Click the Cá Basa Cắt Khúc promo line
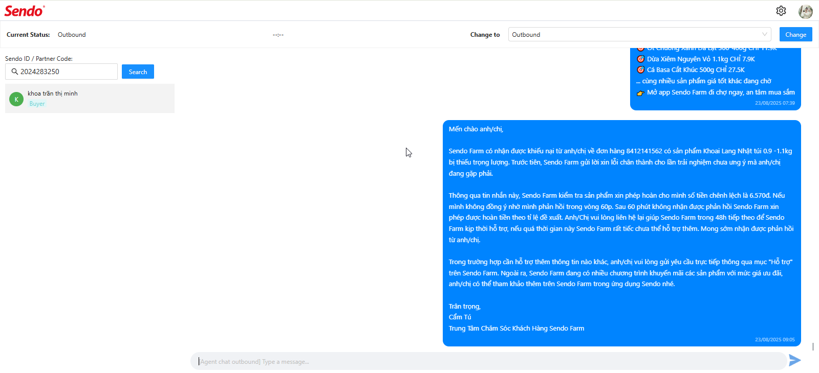Viewport: 819px width, 373px height. [x=691, y=70]
